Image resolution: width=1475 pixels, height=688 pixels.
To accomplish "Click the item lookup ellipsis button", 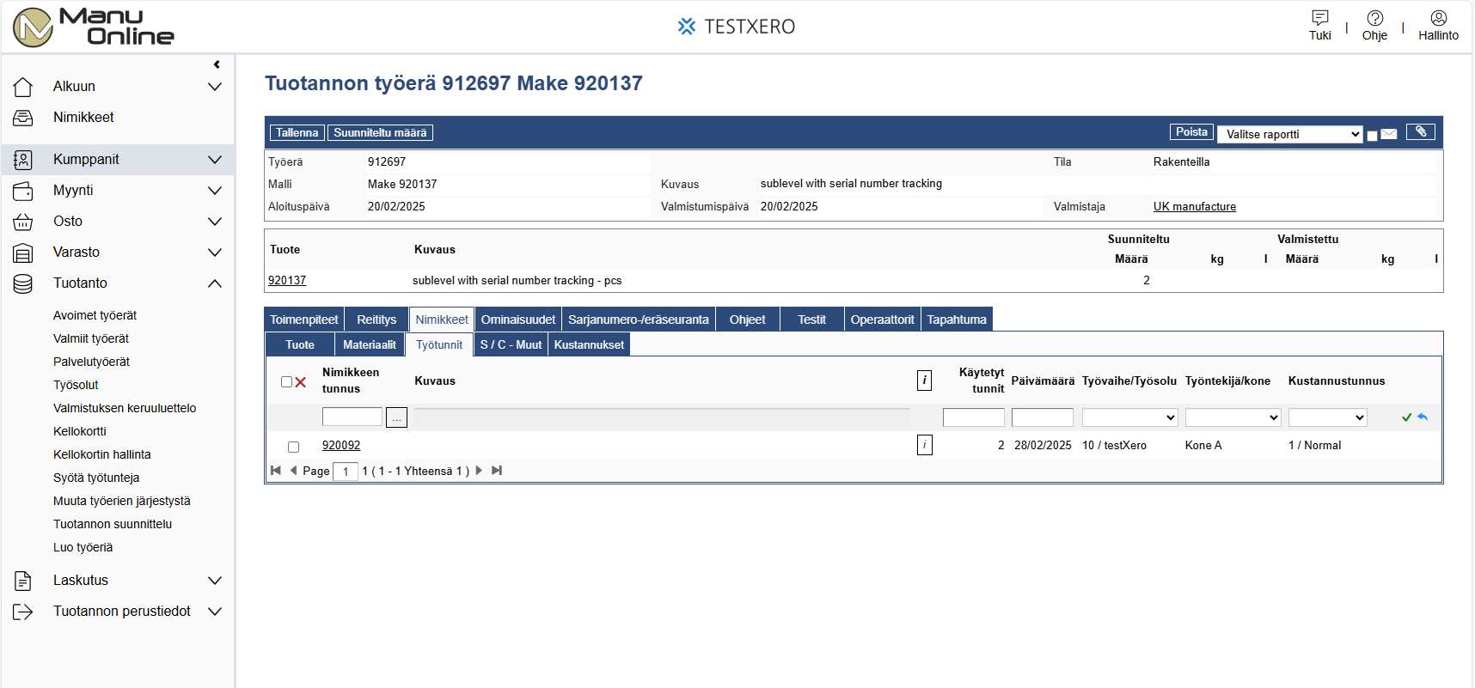I will pos(396,417).
